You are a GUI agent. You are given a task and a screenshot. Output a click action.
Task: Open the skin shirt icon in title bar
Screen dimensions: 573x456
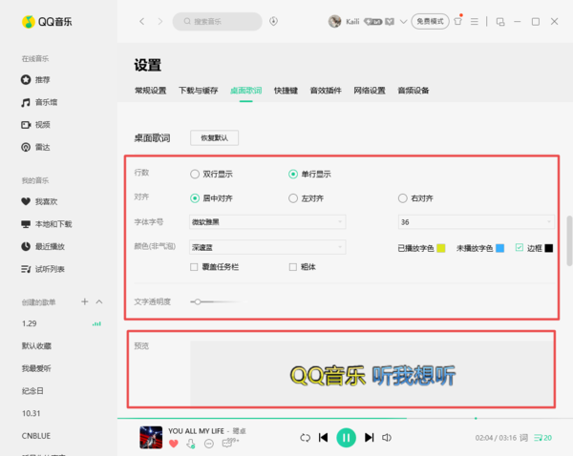[x=458, y=21]
